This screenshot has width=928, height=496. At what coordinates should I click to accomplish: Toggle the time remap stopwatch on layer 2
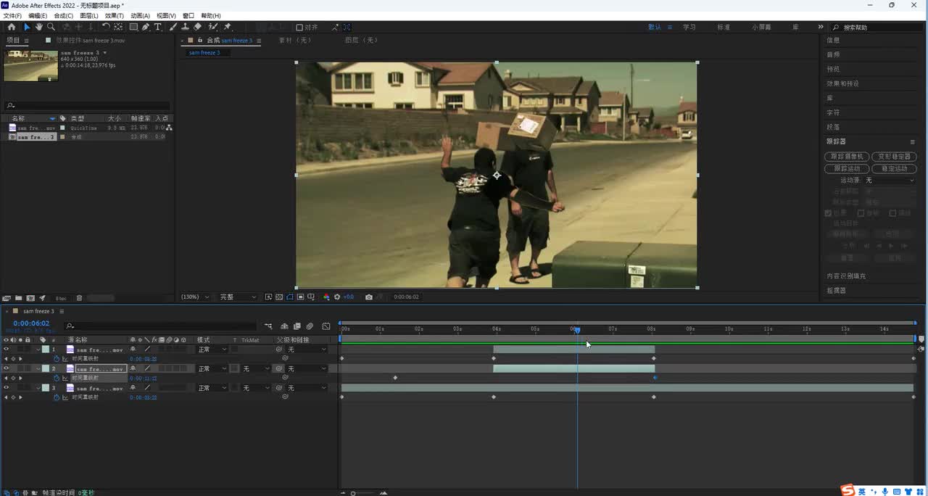click(57, 378)
